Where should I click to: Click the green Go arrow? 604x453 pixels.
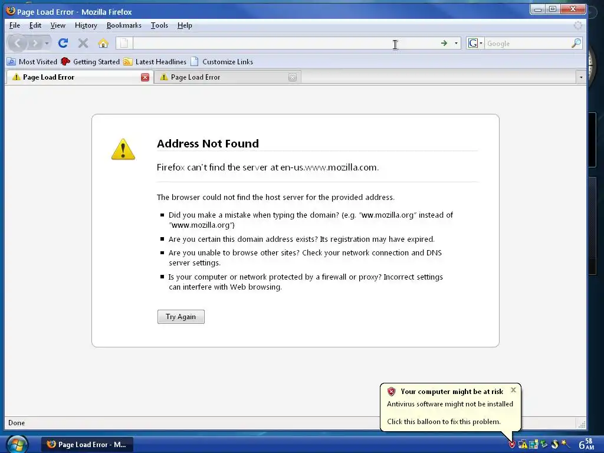tap(444, 43)
